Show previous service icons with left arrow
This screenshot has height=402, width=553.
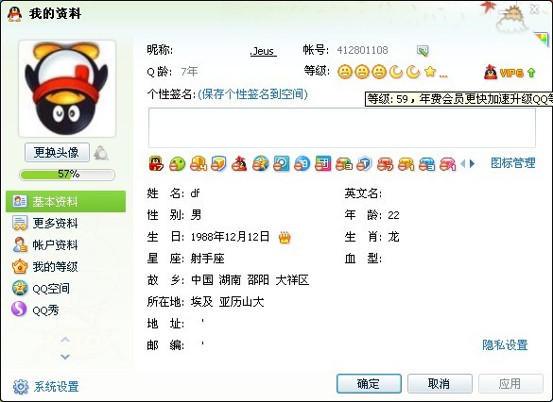coord(463,163)
